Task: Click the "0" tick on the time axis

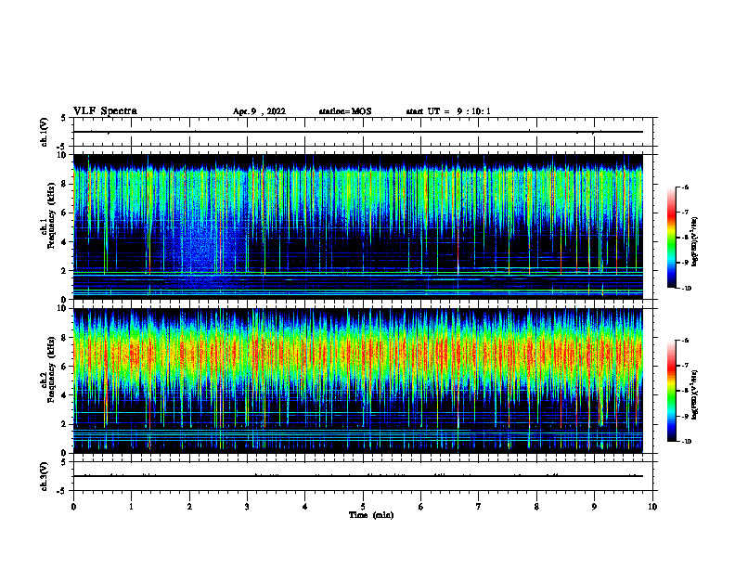Action: [73, 507]
